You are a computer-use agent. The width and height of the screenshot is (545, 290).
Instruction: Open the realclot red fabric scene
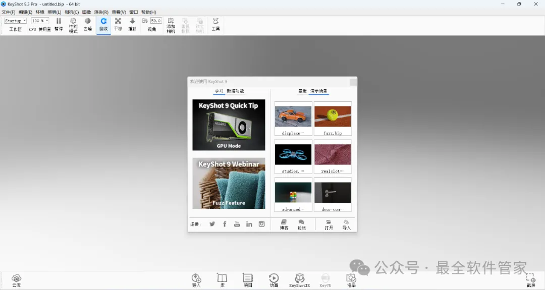(x=333, y=157)
